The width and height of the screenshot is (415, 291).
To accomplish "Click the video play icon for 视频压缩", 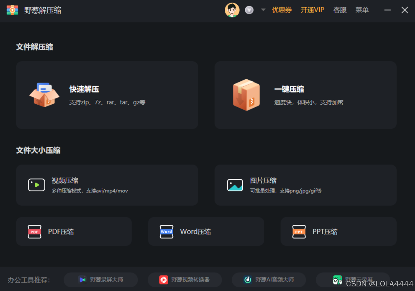I will [x=36, y=185].
